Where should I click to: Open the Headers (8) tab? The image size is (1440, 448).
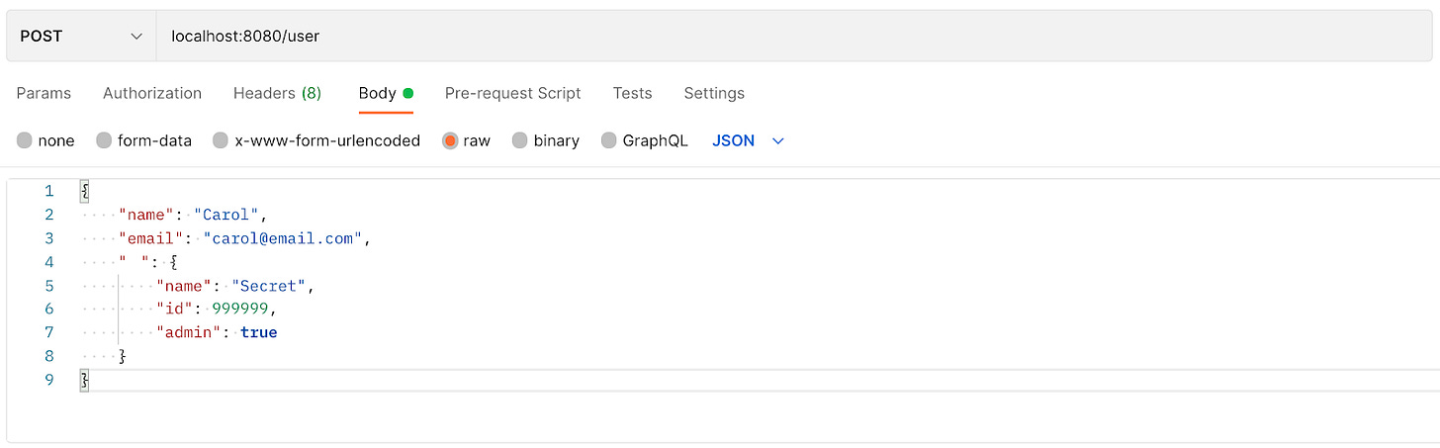277,93
